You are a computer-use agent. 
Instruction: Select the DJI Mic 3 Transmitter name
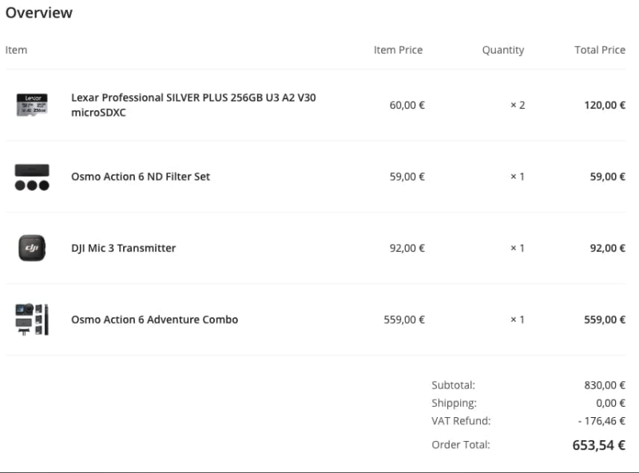[x=123, y=248]
